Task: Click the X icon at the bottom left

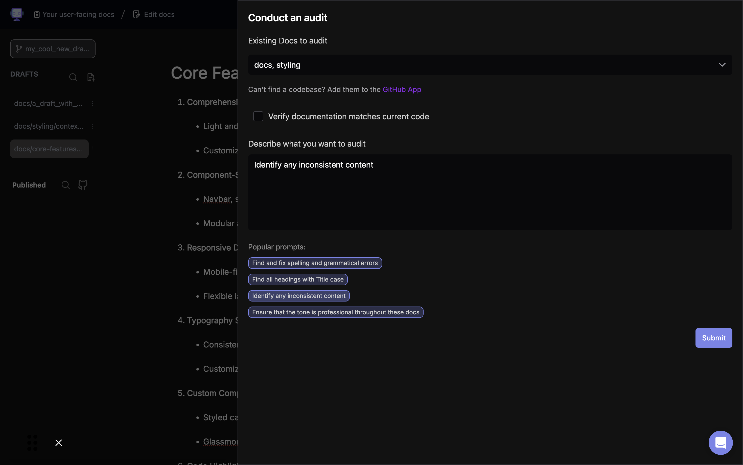Action: coord(58,443)
